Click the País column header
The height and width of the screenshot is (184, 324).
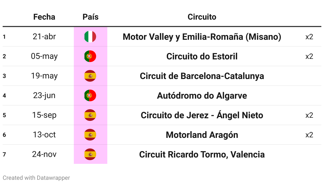point(91,17)
